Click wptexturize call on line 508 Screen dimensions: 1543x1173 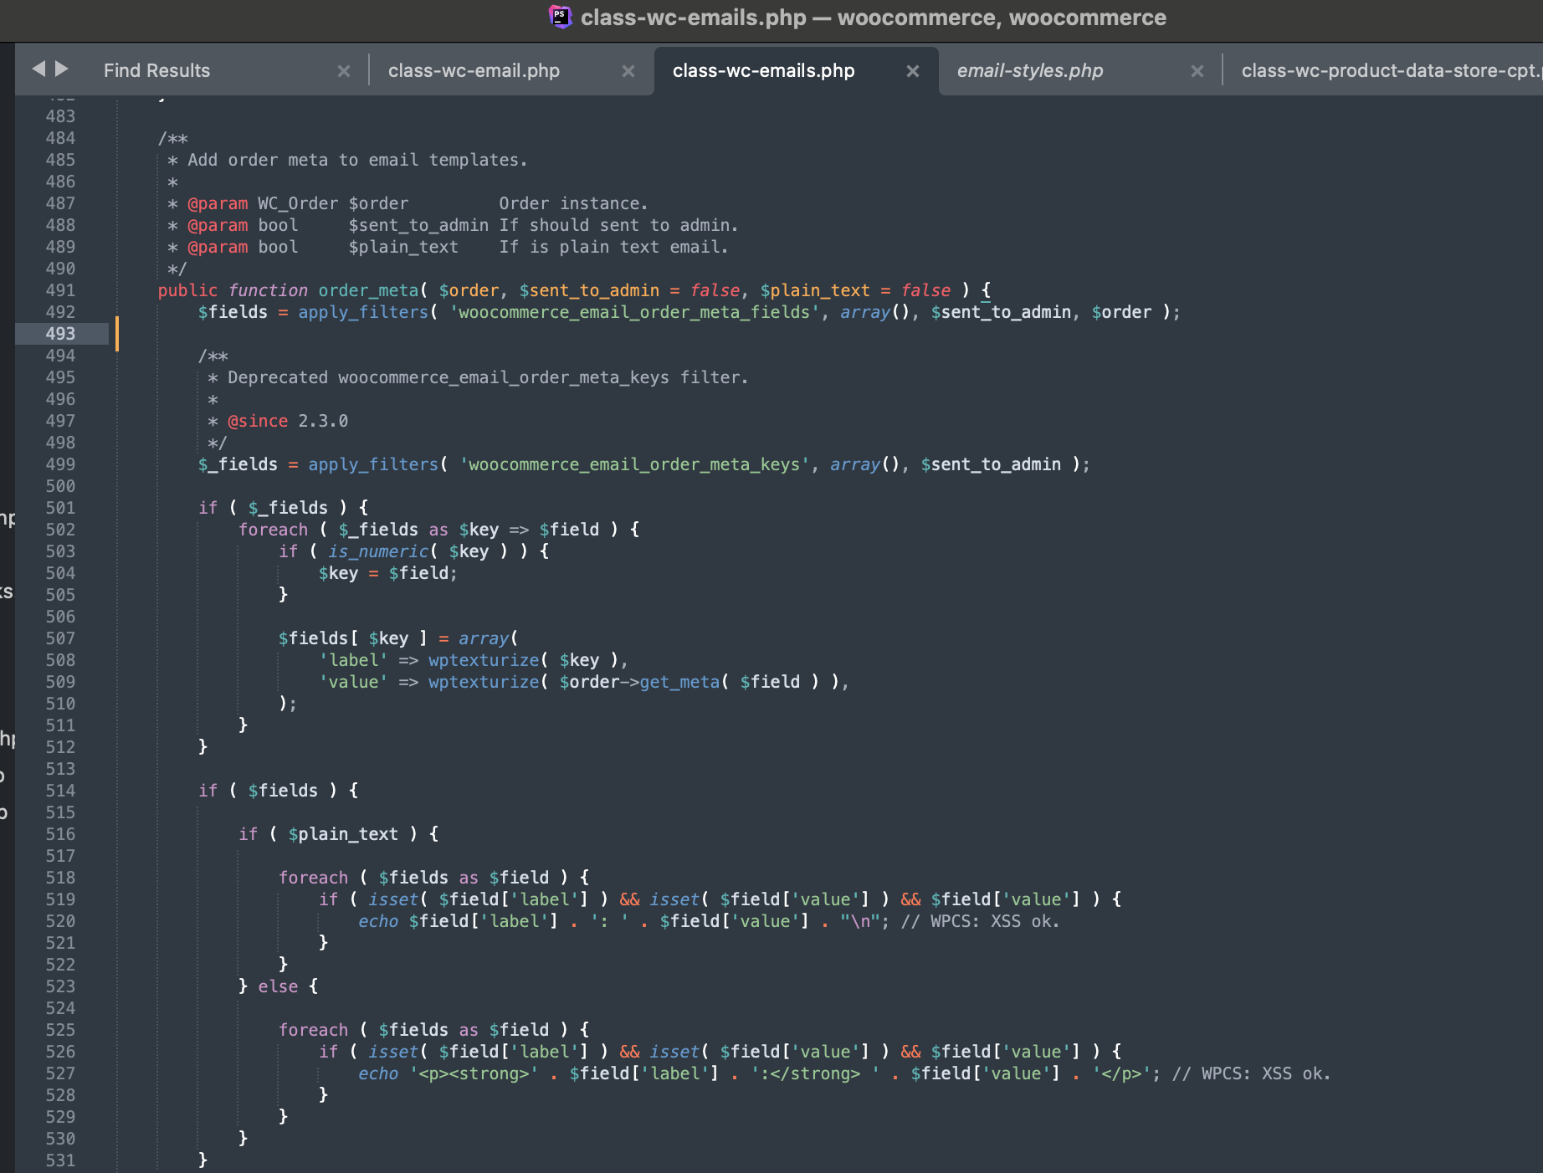(484, 660)
